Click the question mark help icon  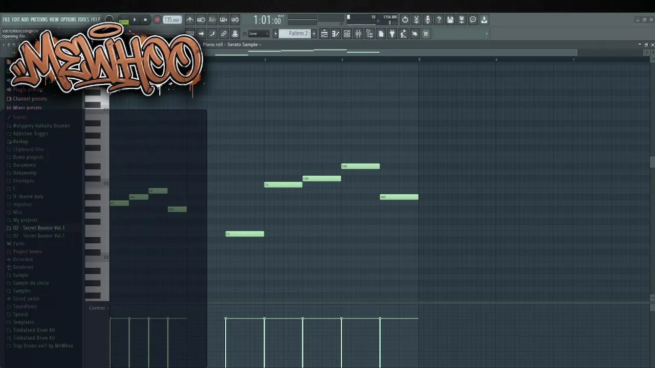point(439,20)
